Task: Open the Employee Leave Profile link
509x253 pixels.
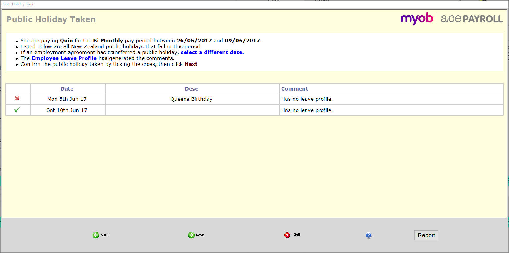Action: [64, 58]
